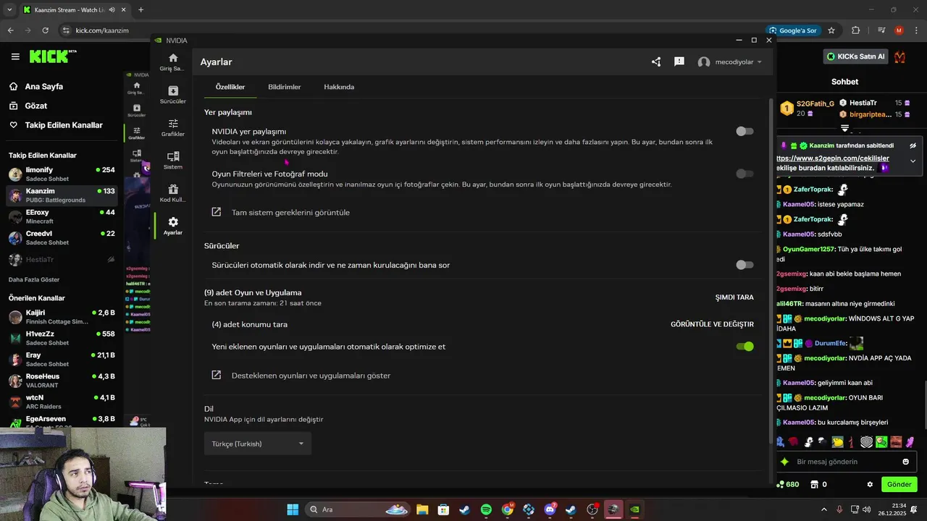Click the Chrome bookmark star icon
This screenshot has height=521, width=927.
tap(831, 30)
